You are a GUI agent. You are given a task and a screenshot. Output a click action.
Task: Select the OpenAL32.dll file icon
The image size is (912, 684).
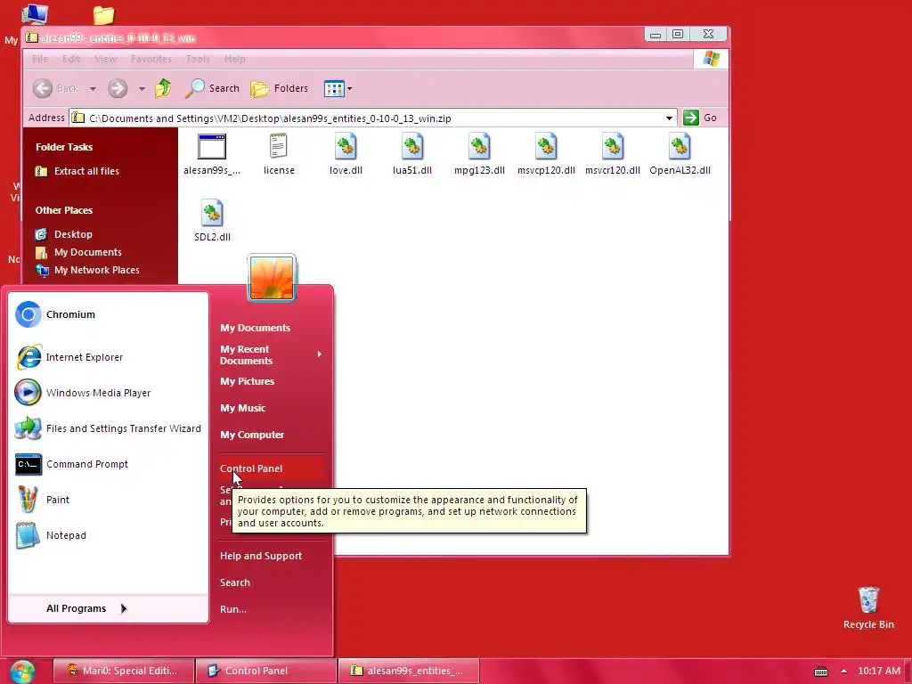pos(680,146)
